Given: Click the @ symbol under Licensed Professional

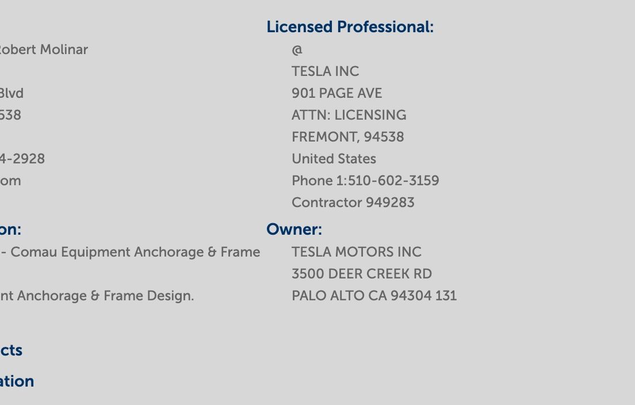Looking at the screenshot, I should coord(297,50).
